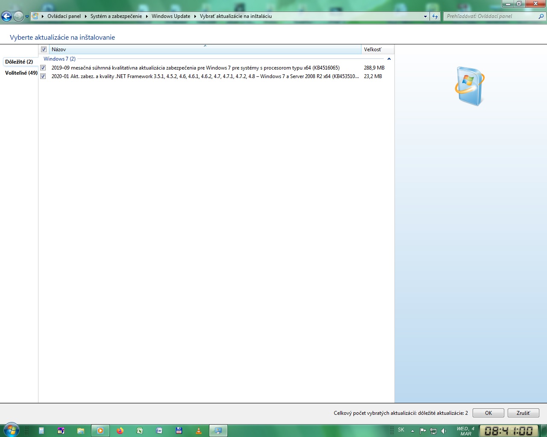Image resolution: width=547 pixels, height=437 pixels.
Task: Navigate to 'Ovládací panel' breadcrumb
Action: (x=64, y=16)
